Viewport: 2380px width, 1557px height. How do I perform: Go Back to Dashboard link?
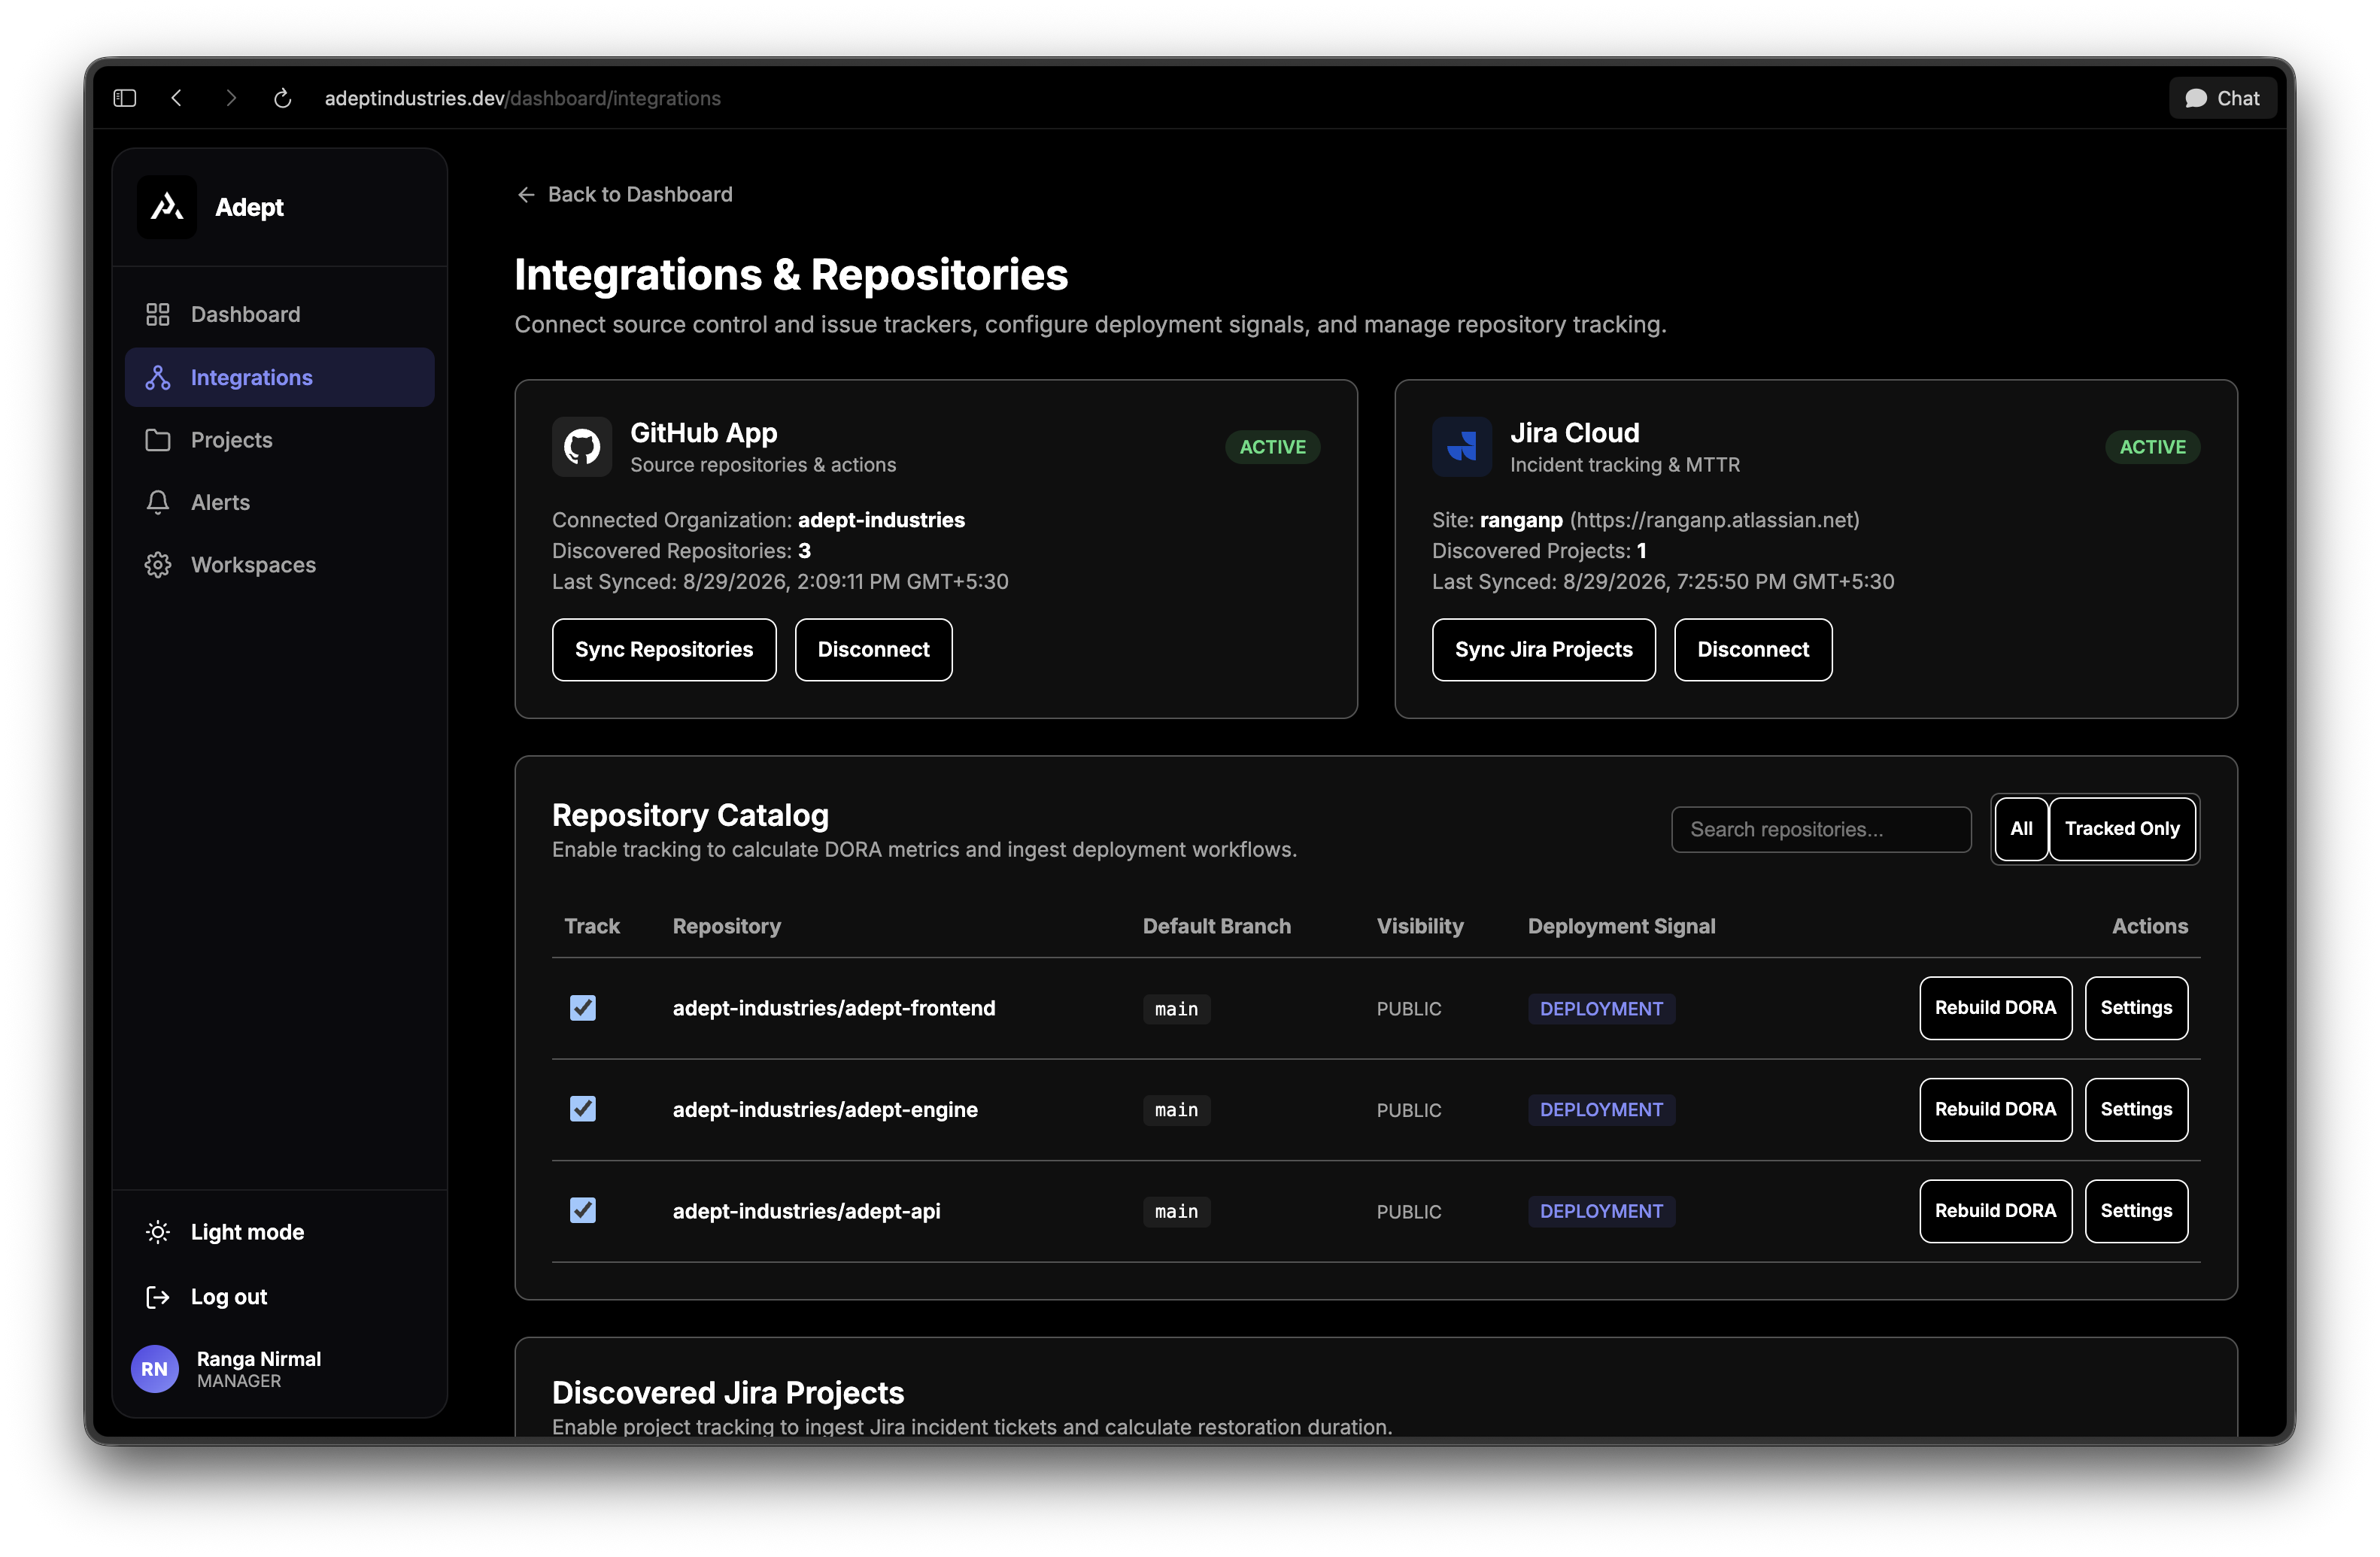tap(625, 194)
